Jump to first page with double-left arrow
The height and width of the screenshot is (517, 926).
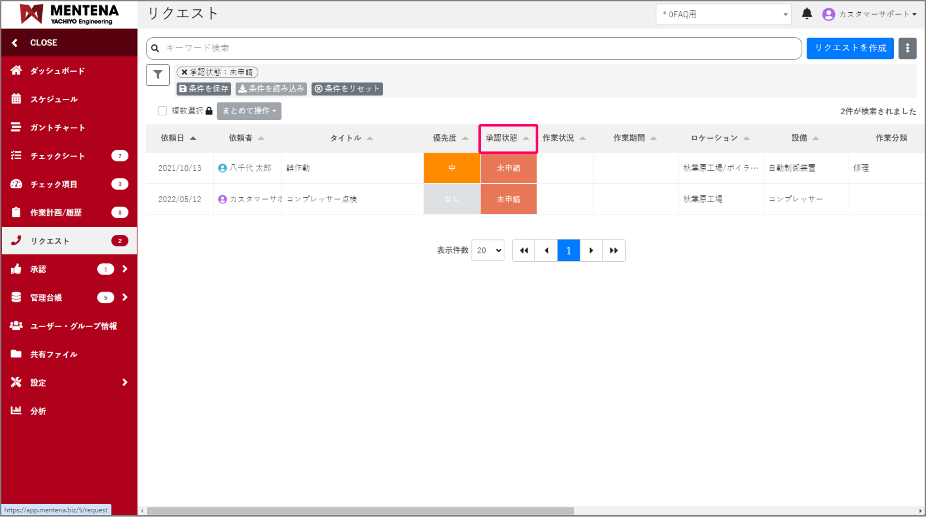tap(524, 250)
